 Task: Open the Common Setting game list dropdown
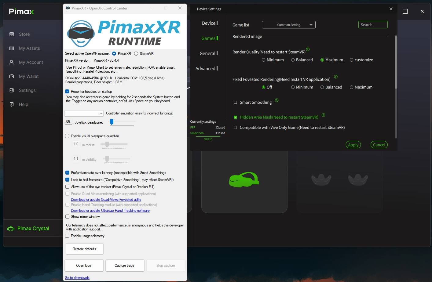288,25
